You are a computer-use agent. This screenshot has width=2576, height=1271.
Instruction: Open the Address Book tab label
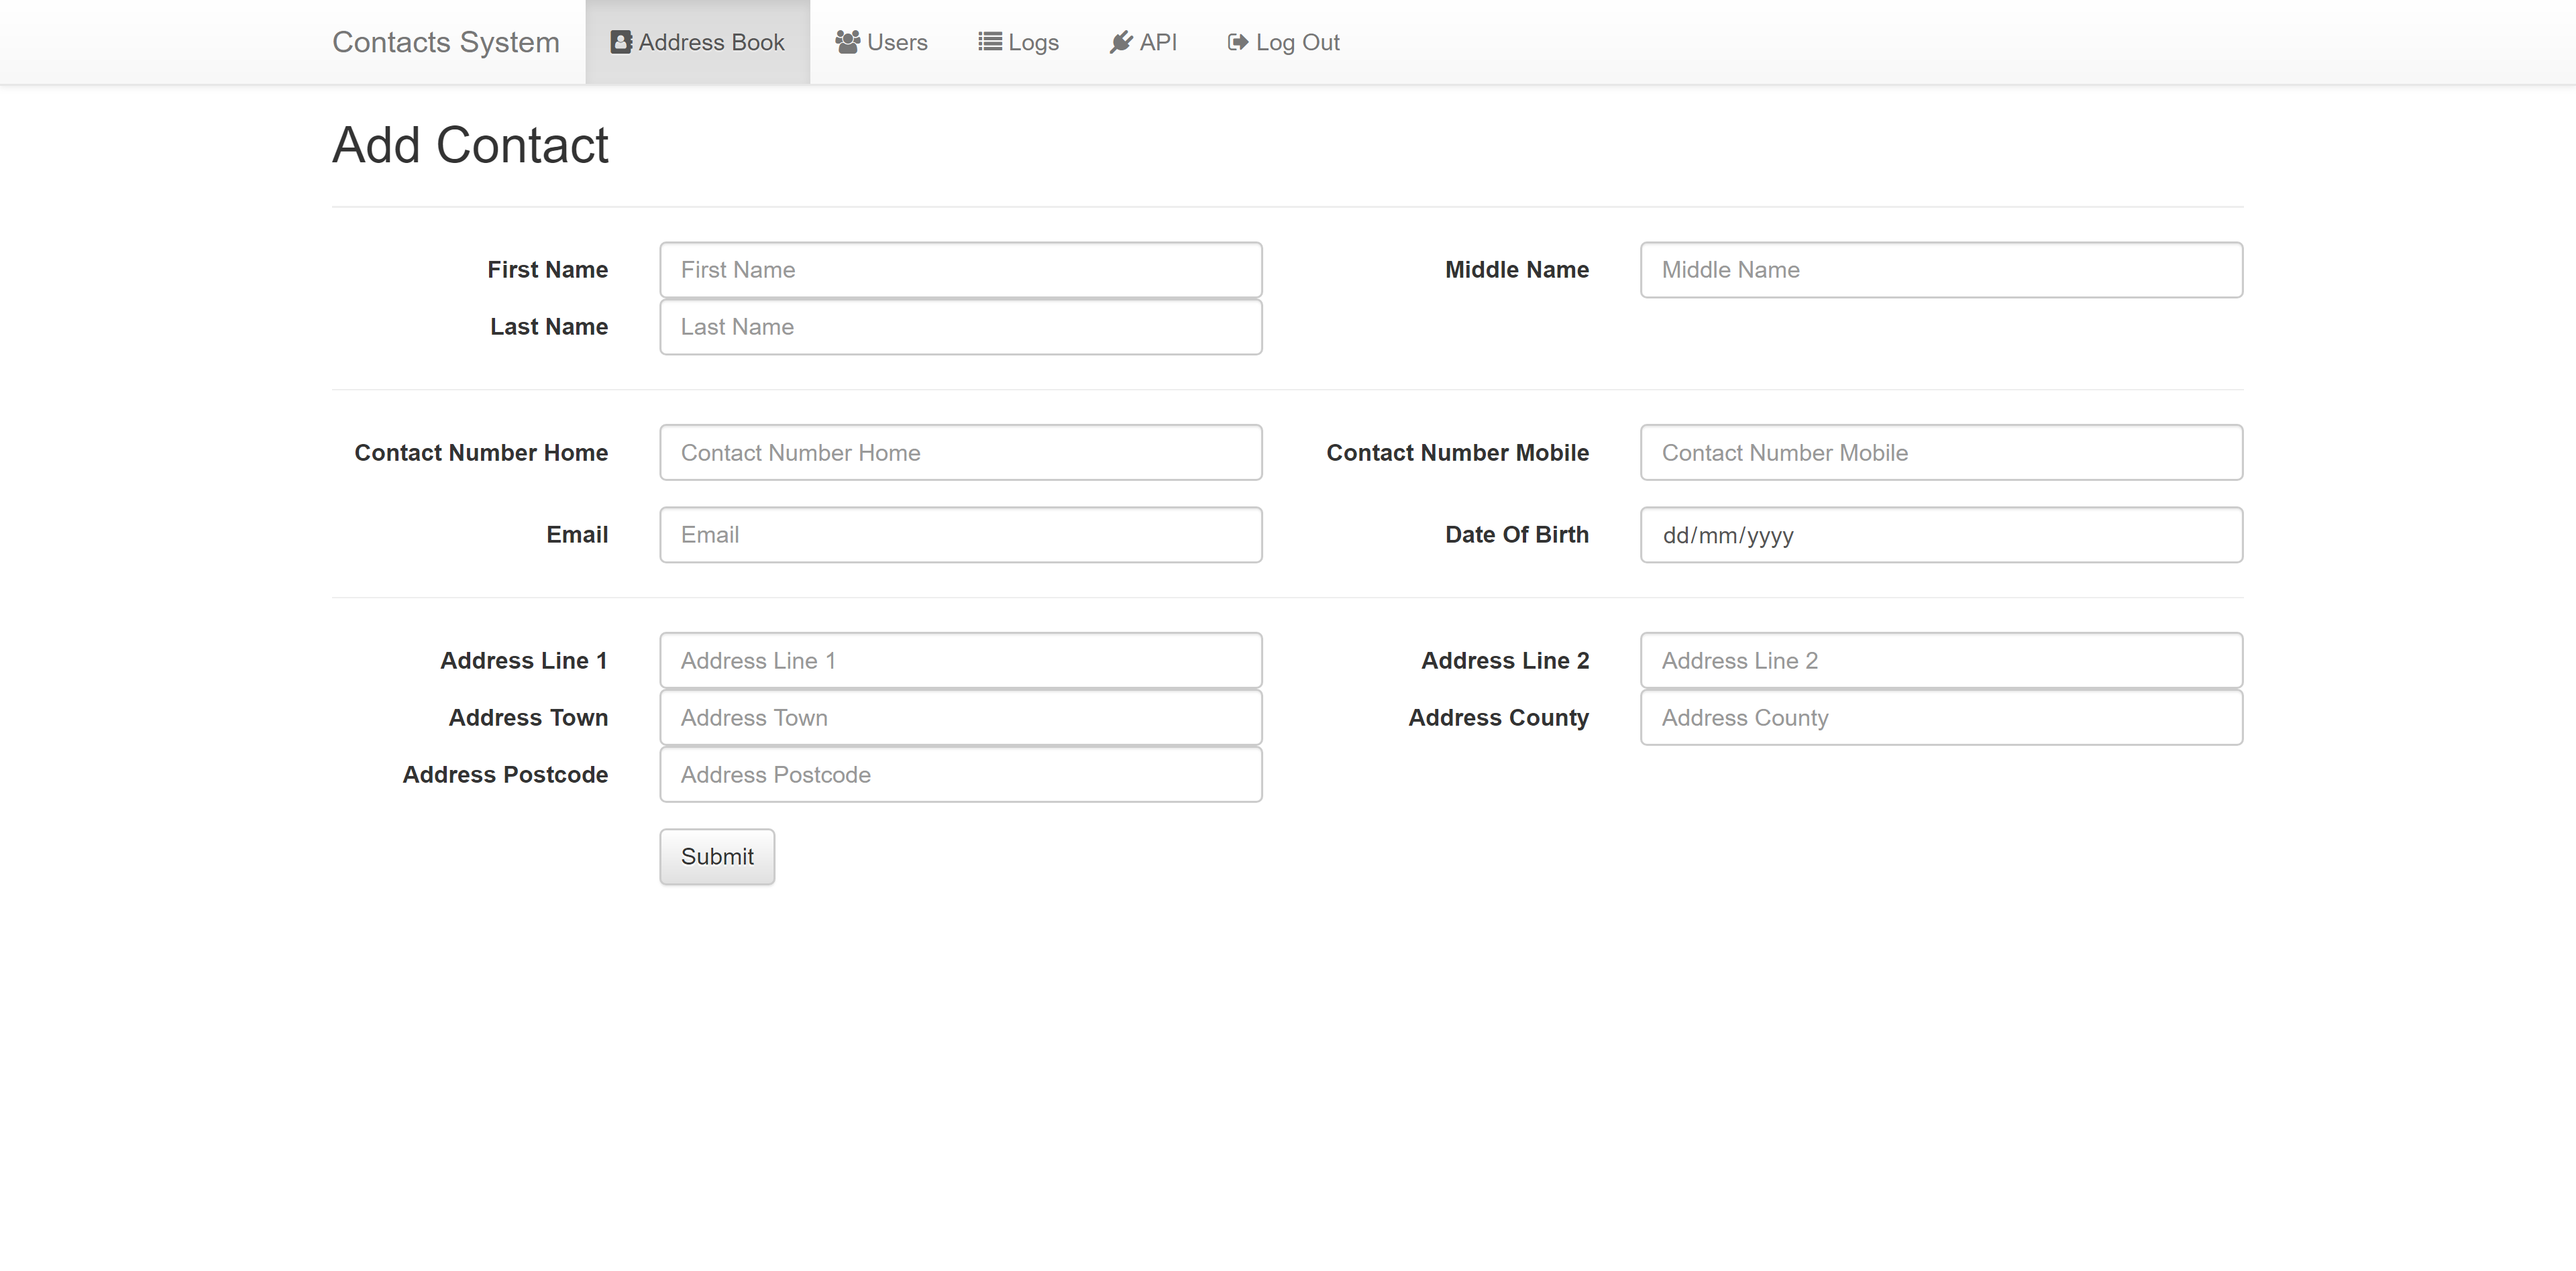coord(711,42)
